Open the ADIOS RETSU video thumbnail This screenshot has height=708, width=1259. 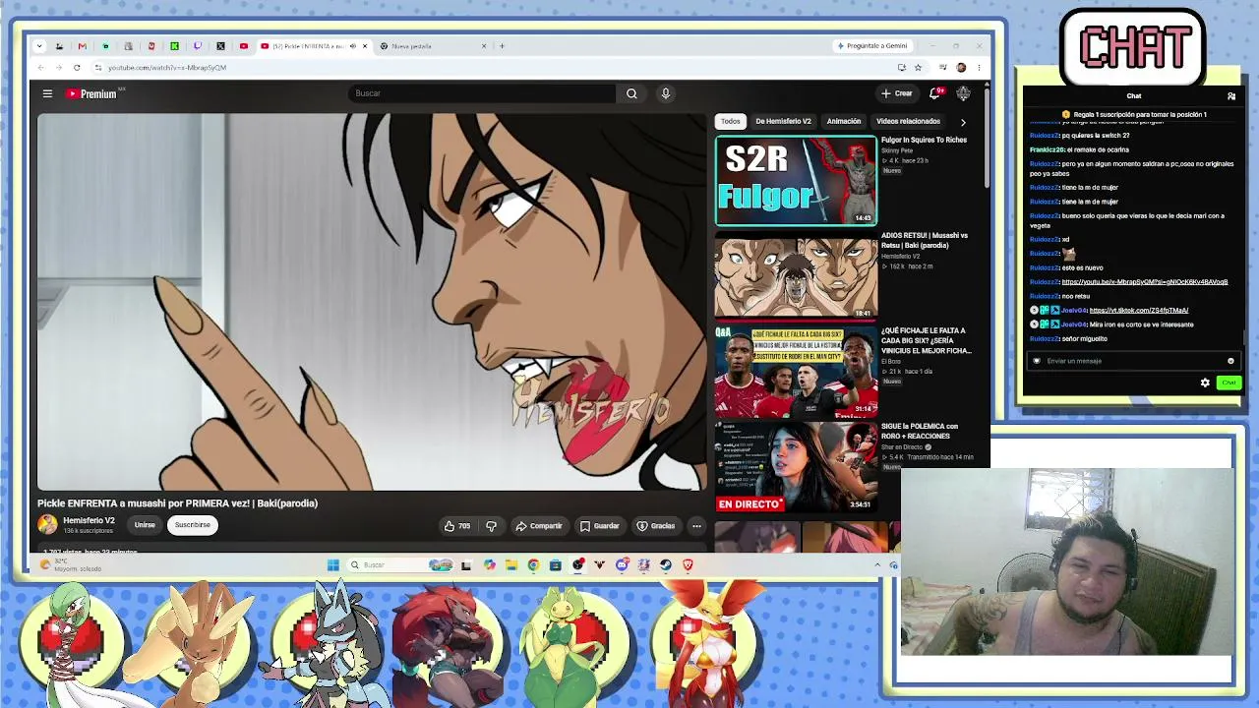point(796,276)
